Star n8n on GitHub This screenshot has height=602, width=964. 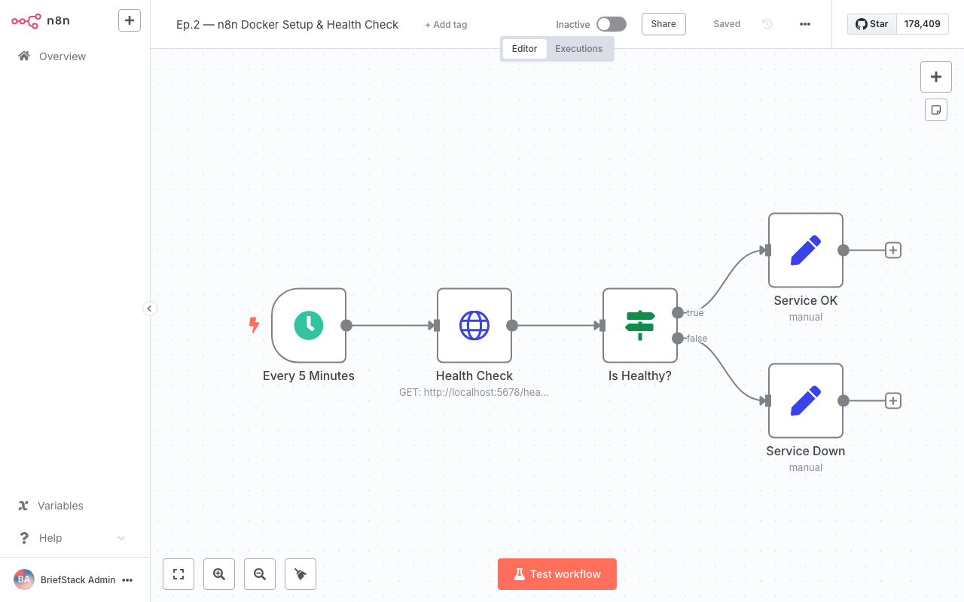871,23
